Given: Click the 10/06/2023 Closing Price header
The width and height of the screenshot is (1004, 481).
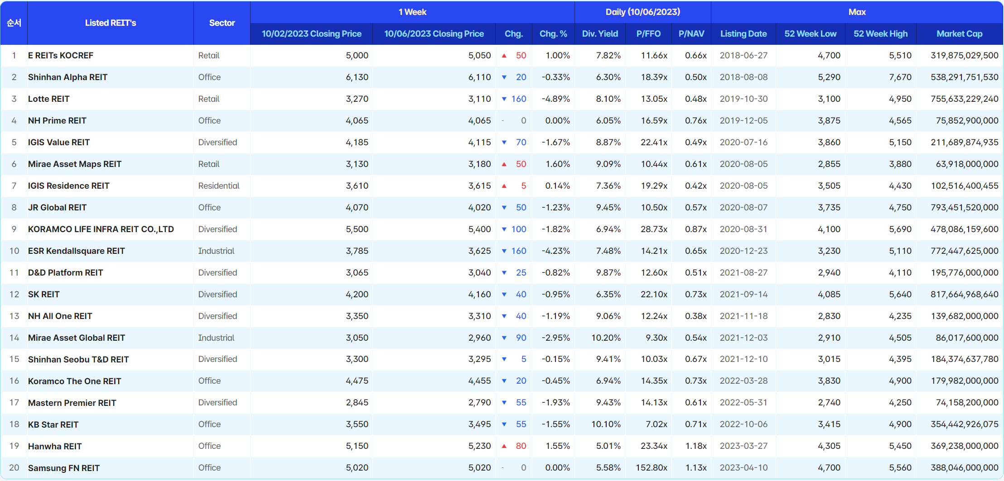Looking at the screenshot, I should (x=434, y=34).
